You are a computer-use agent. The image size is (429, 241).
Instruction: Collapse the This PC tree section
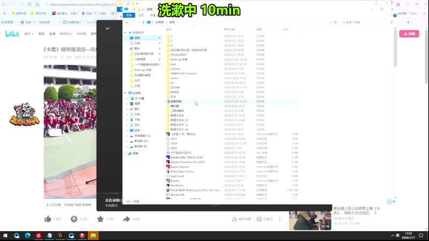pyautogui.click(x=125, y=93)
